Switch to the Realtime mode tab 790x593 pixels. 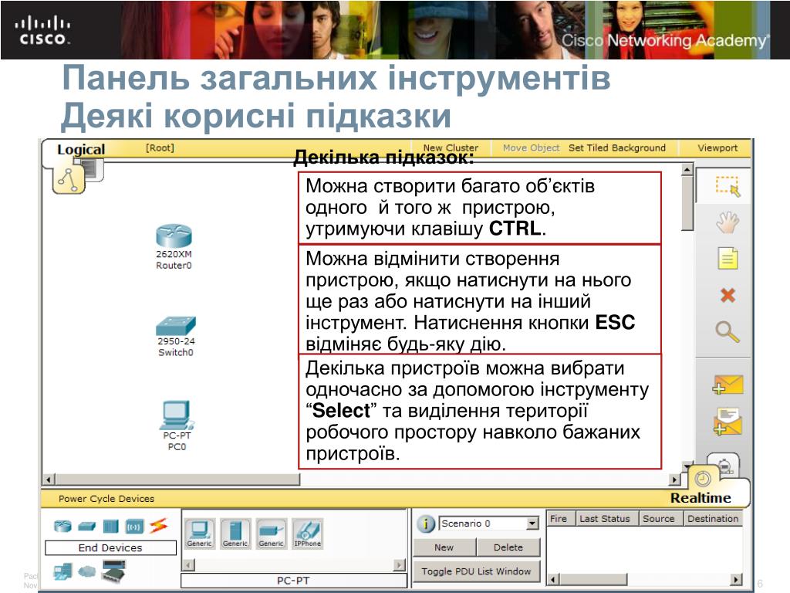701,498
